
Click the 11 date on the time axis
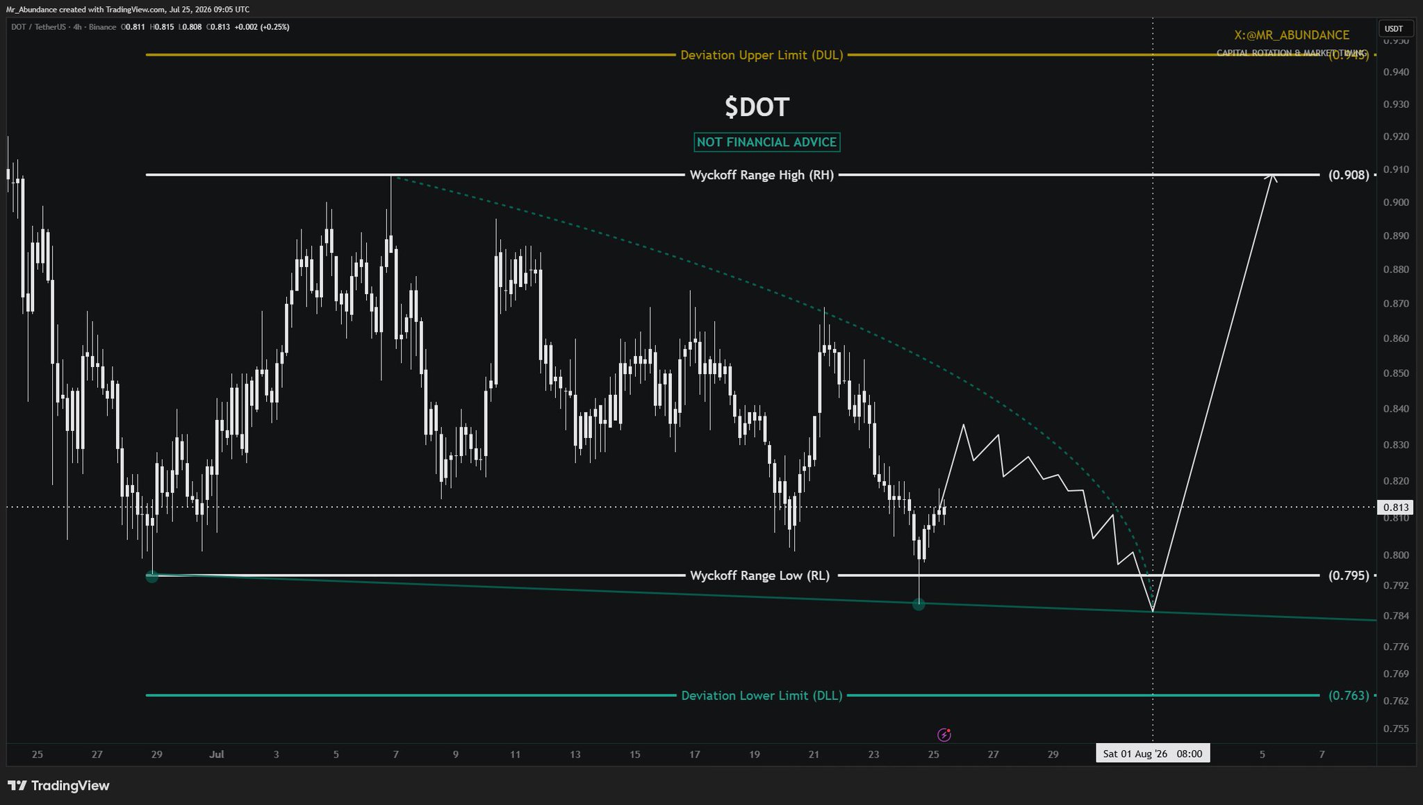click(x=515, y=754)
